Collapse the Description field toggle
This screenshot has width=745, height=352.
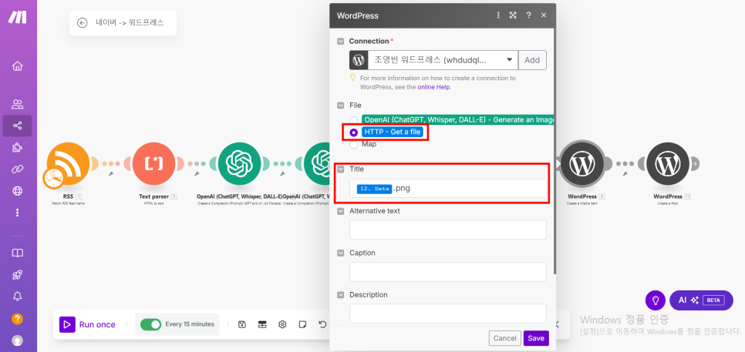tap(341, 295)
